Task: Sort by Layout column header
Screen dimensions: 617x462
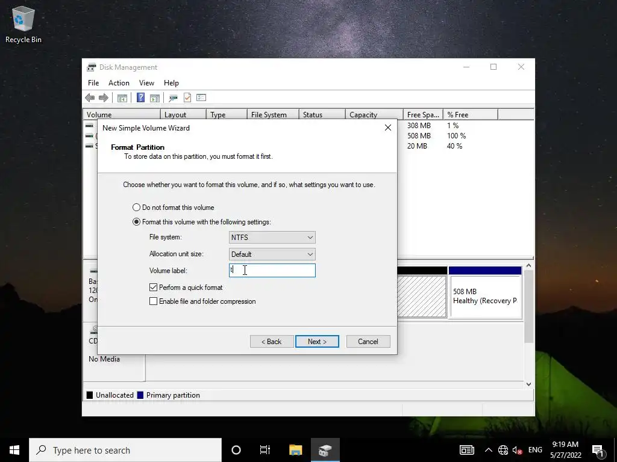Action: 183,115
